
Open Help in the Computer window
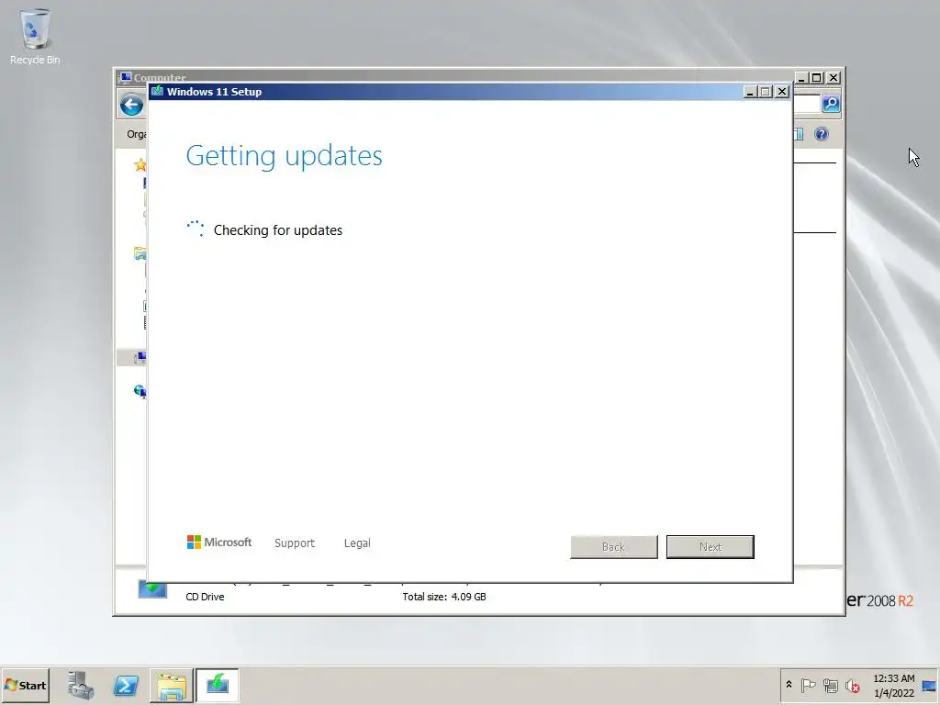tap(822, 134)
